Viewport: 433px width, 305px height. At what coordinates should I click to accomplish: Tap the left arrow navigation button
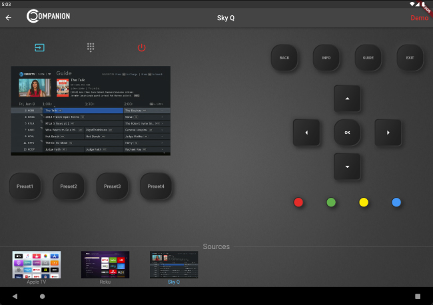pyautogui.click(x=306, y=133)
